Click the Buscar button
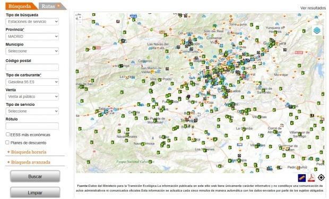This screenshot has height=199, width=329. point(35,176)
